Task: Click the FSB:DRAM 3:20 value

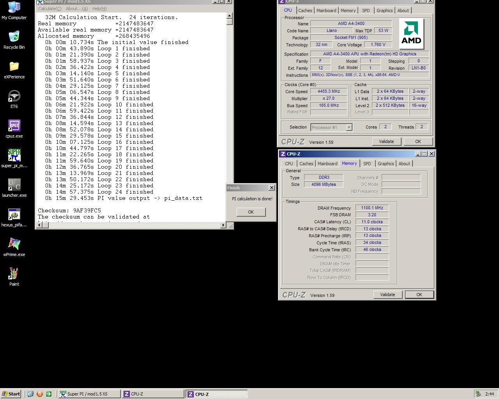Action: [x=372, y=215]
